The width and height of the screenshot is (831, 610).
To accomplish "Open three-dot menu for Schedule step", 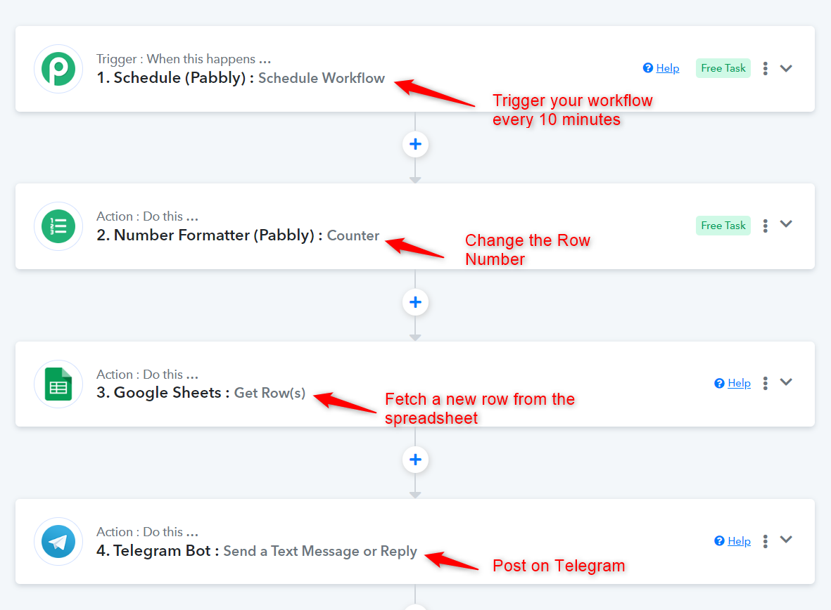I will click(766, 68).
